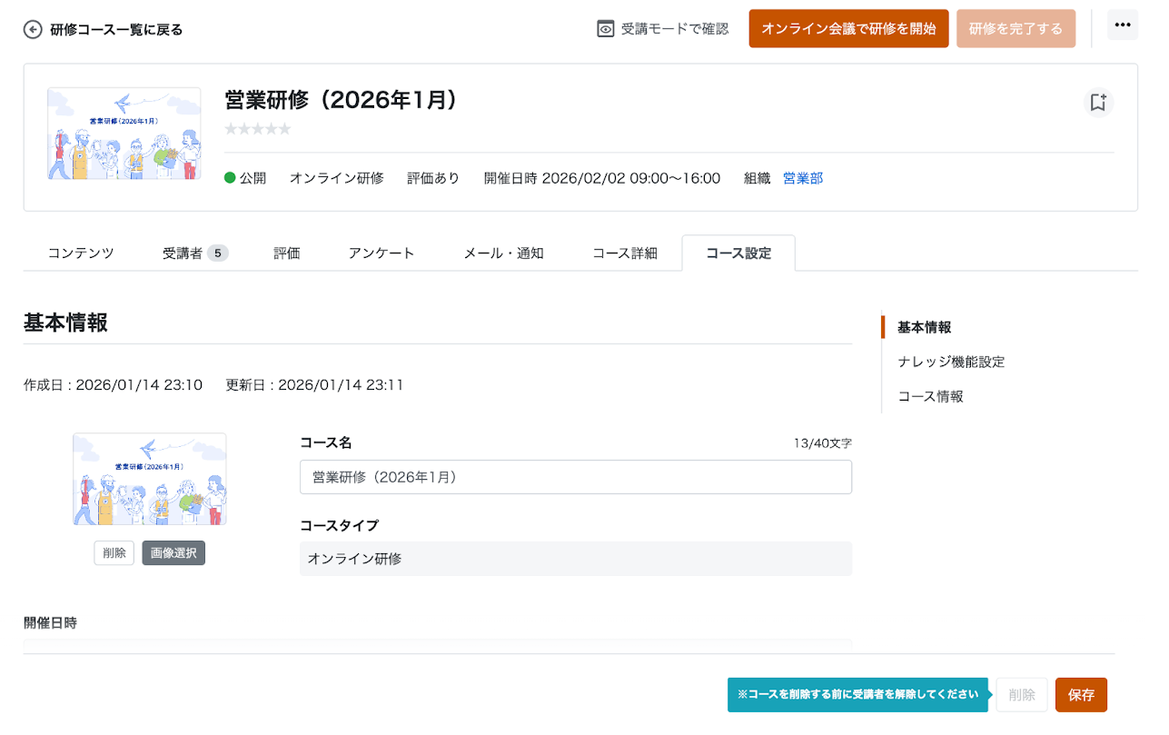Click the bookmark add icon
1169x735 pixels.
click(1098, 103)
